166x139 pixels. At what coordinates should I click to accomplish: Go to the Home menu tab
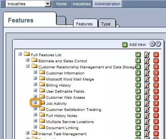pyautogui.click(x=61, y=4)
